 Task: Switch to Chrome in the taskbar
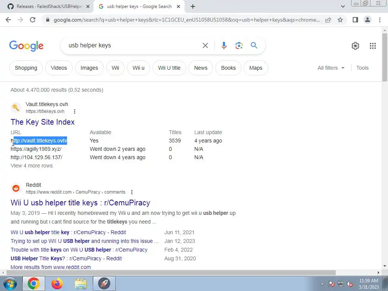(34, 283)
